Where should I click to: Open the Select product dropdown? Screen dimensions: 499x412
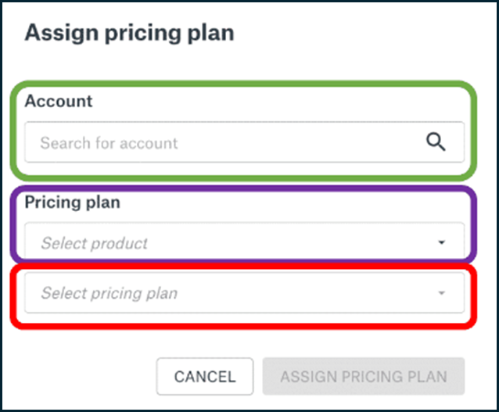point(244,242)
